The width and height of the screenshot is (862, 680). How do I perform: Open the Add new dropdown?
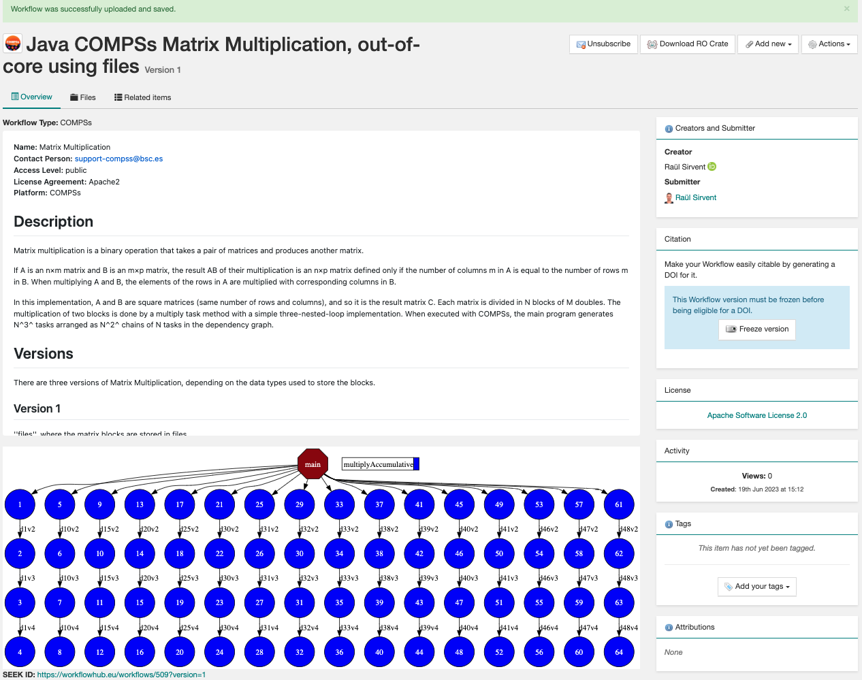coord(768,44)
